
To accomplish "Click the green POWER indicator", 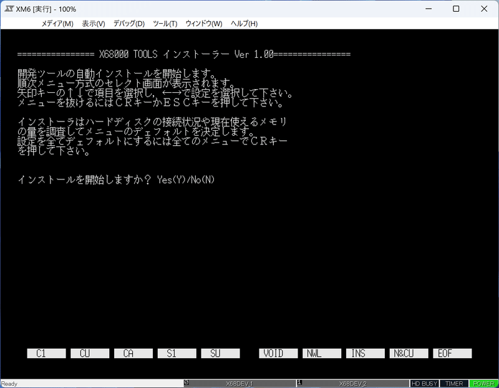I will point(484,384).
